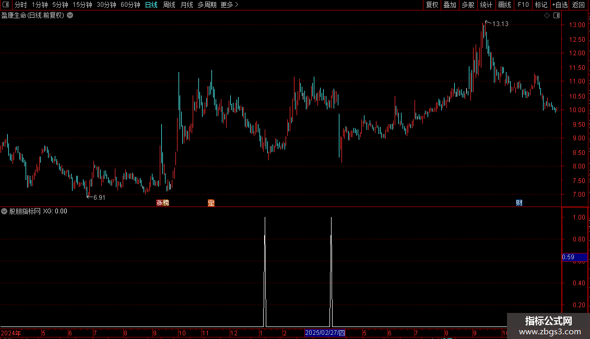
Task: Toggle the sidebar panel icon at top left
Action: pos(6,5)
